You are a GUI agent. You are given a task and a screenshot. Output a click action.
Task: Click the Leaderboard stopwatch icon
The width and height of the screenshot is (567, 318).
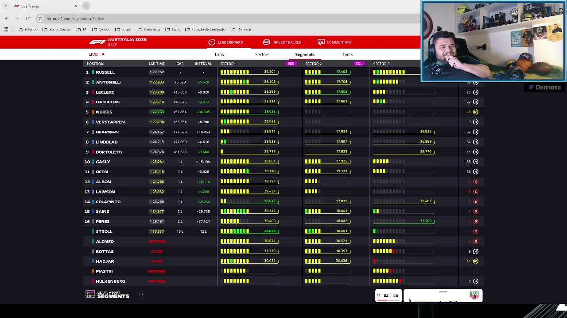[212, 42]
